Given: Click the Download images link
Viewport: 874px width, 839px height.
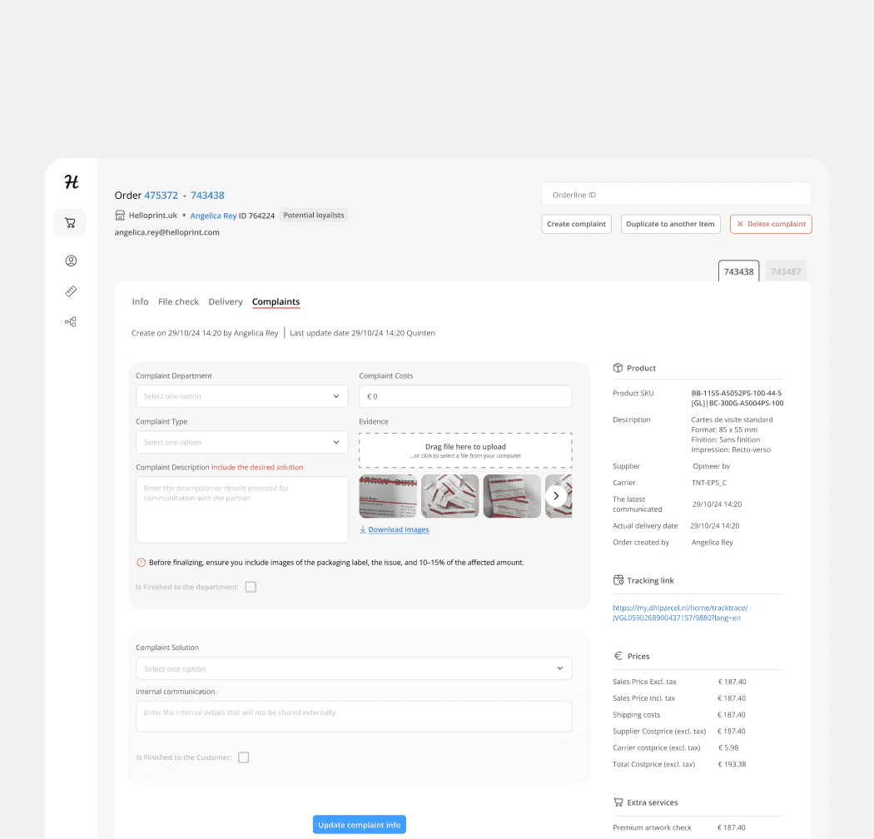Looking at the screenshot, I should tap(397, 529).
